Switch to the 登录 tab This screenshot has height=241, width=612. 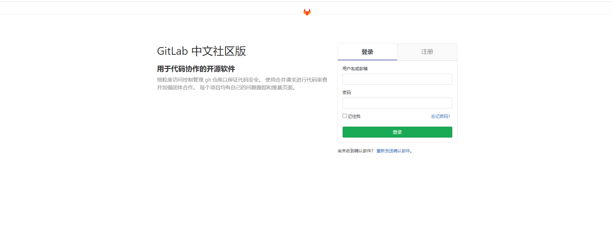pyautogui.click(x=367, y=52)
